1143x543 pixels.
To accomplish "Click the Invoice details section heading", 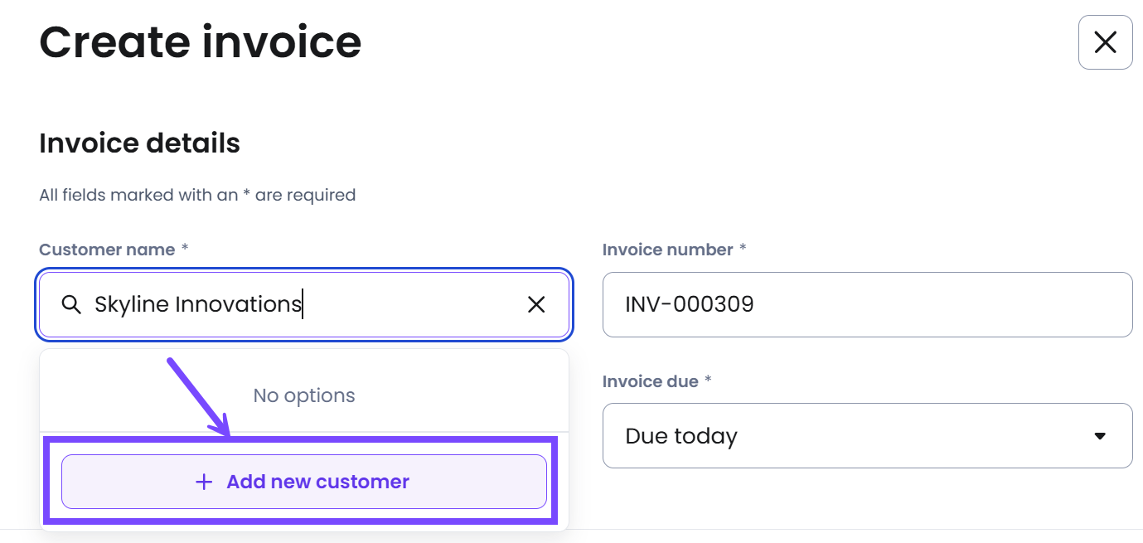I will pyautogui.click(x=139, y=143).
